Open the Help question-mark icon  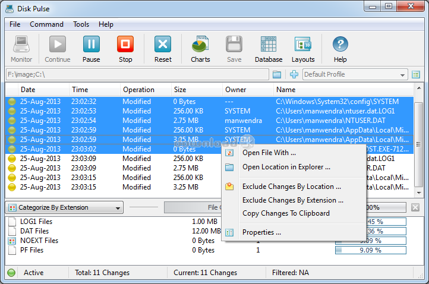340,44
